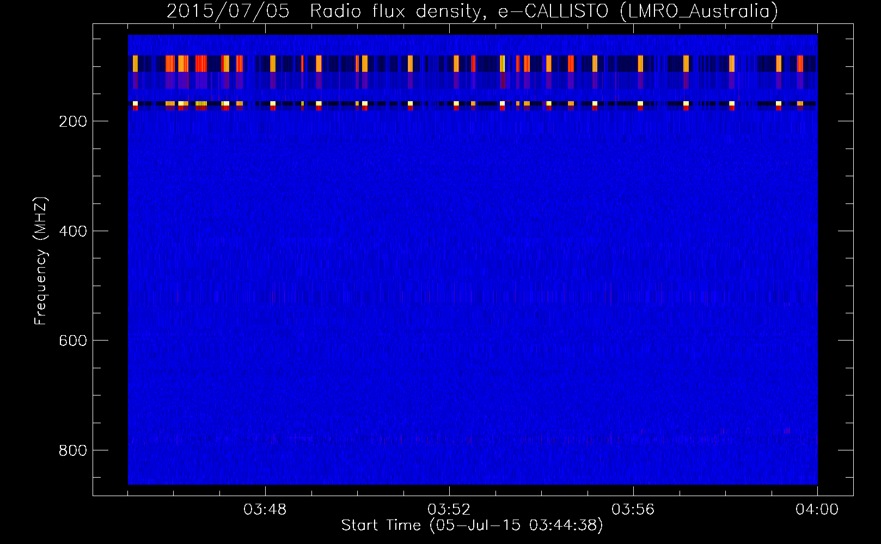Click the '04:00' time tick label
The height and width of the screenshot is (544, 881).
point(817,510)
